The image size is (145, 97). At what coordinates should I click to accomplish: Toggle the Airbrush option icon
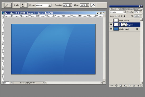[93, 5]
